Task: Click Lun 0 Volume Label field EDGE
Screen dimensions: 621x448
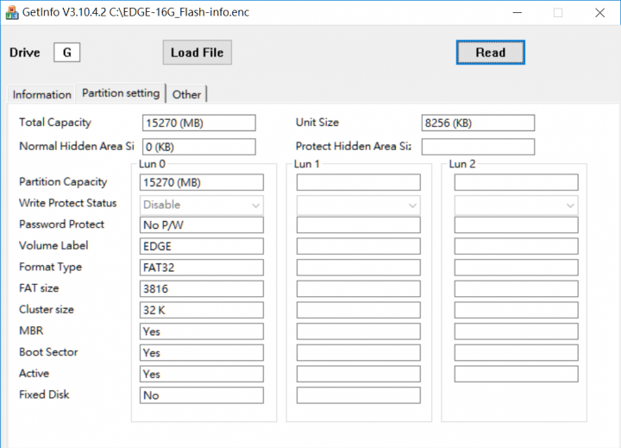Action: (202, 246)
